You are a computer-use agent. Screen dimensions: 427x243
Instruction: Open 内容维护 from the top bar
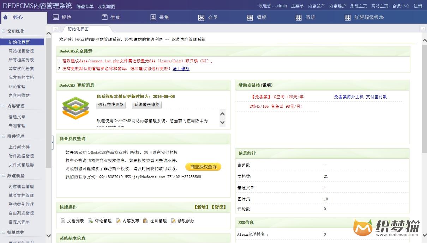(x=338, y=6)
